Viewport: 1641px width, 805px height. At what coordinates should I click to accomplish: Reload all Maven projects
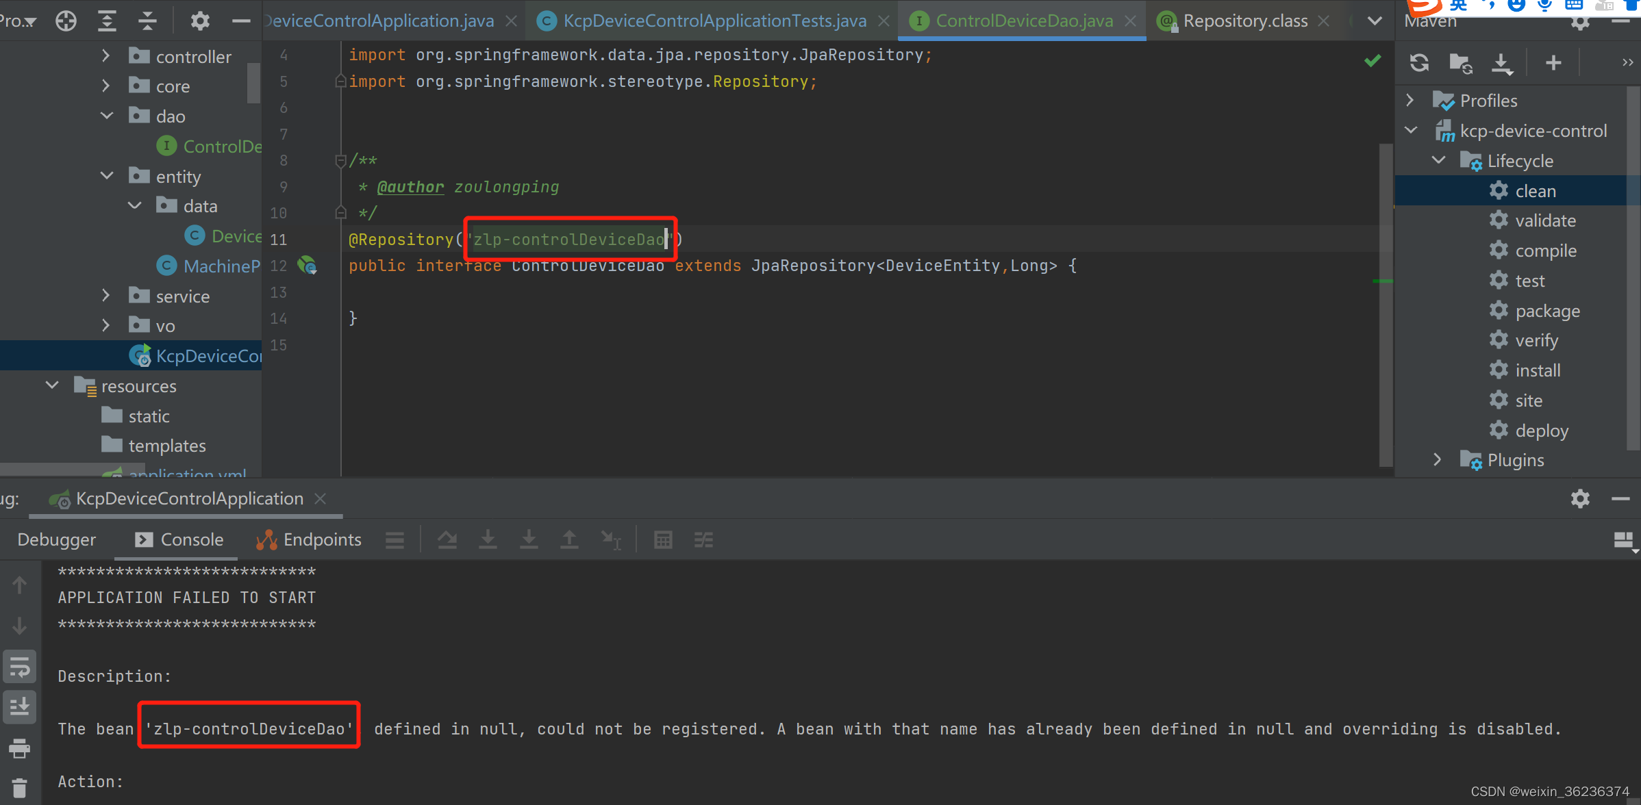point(1418,62)
